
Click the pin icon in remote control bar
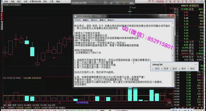(x=124, y=3)
